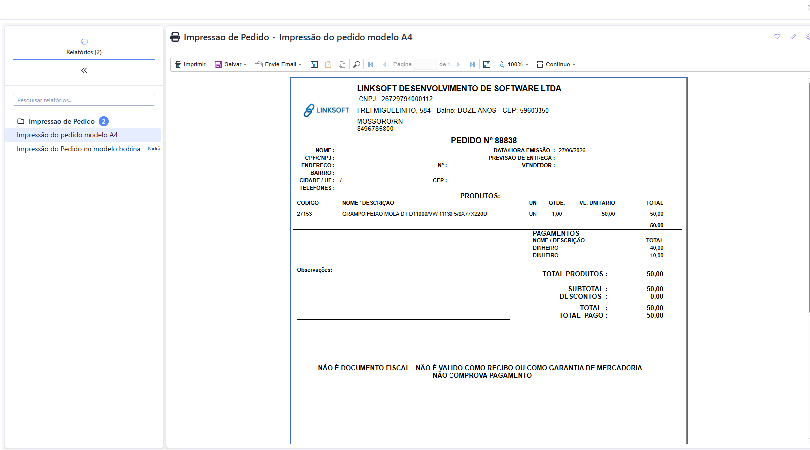
Task: Click the printer icon beside report title
Action: pos(175,37)
